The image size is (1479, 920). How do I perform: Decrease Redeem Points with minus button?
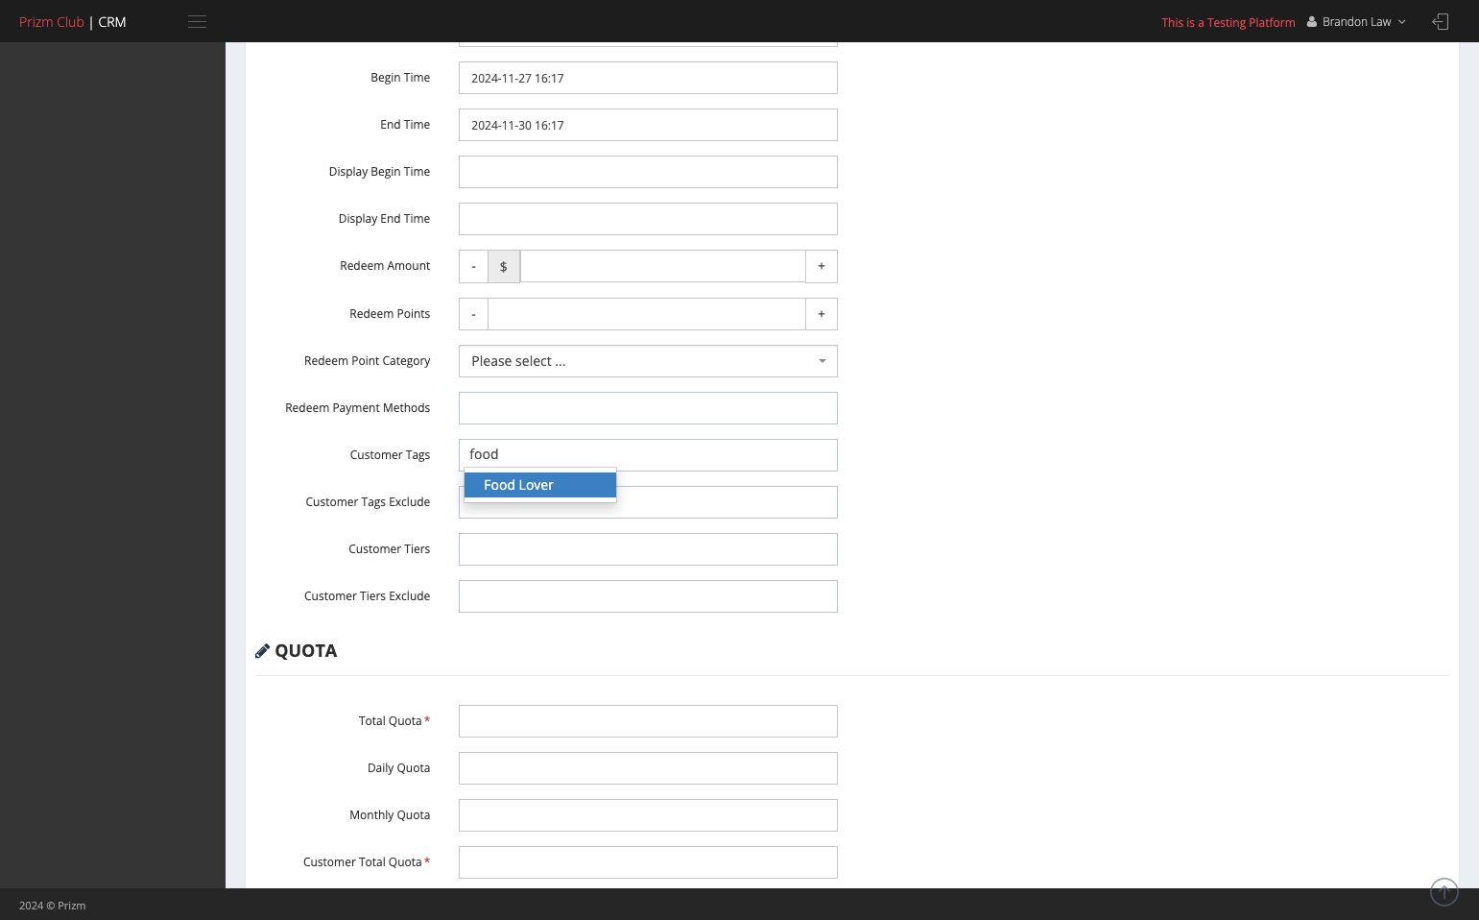click(473, 314)
